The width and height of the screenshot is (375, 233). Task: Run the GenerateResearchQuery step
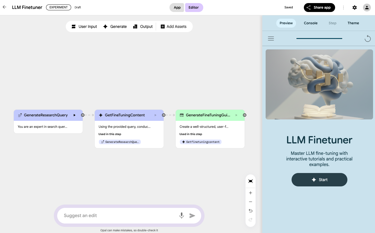(x=74, y=115)
